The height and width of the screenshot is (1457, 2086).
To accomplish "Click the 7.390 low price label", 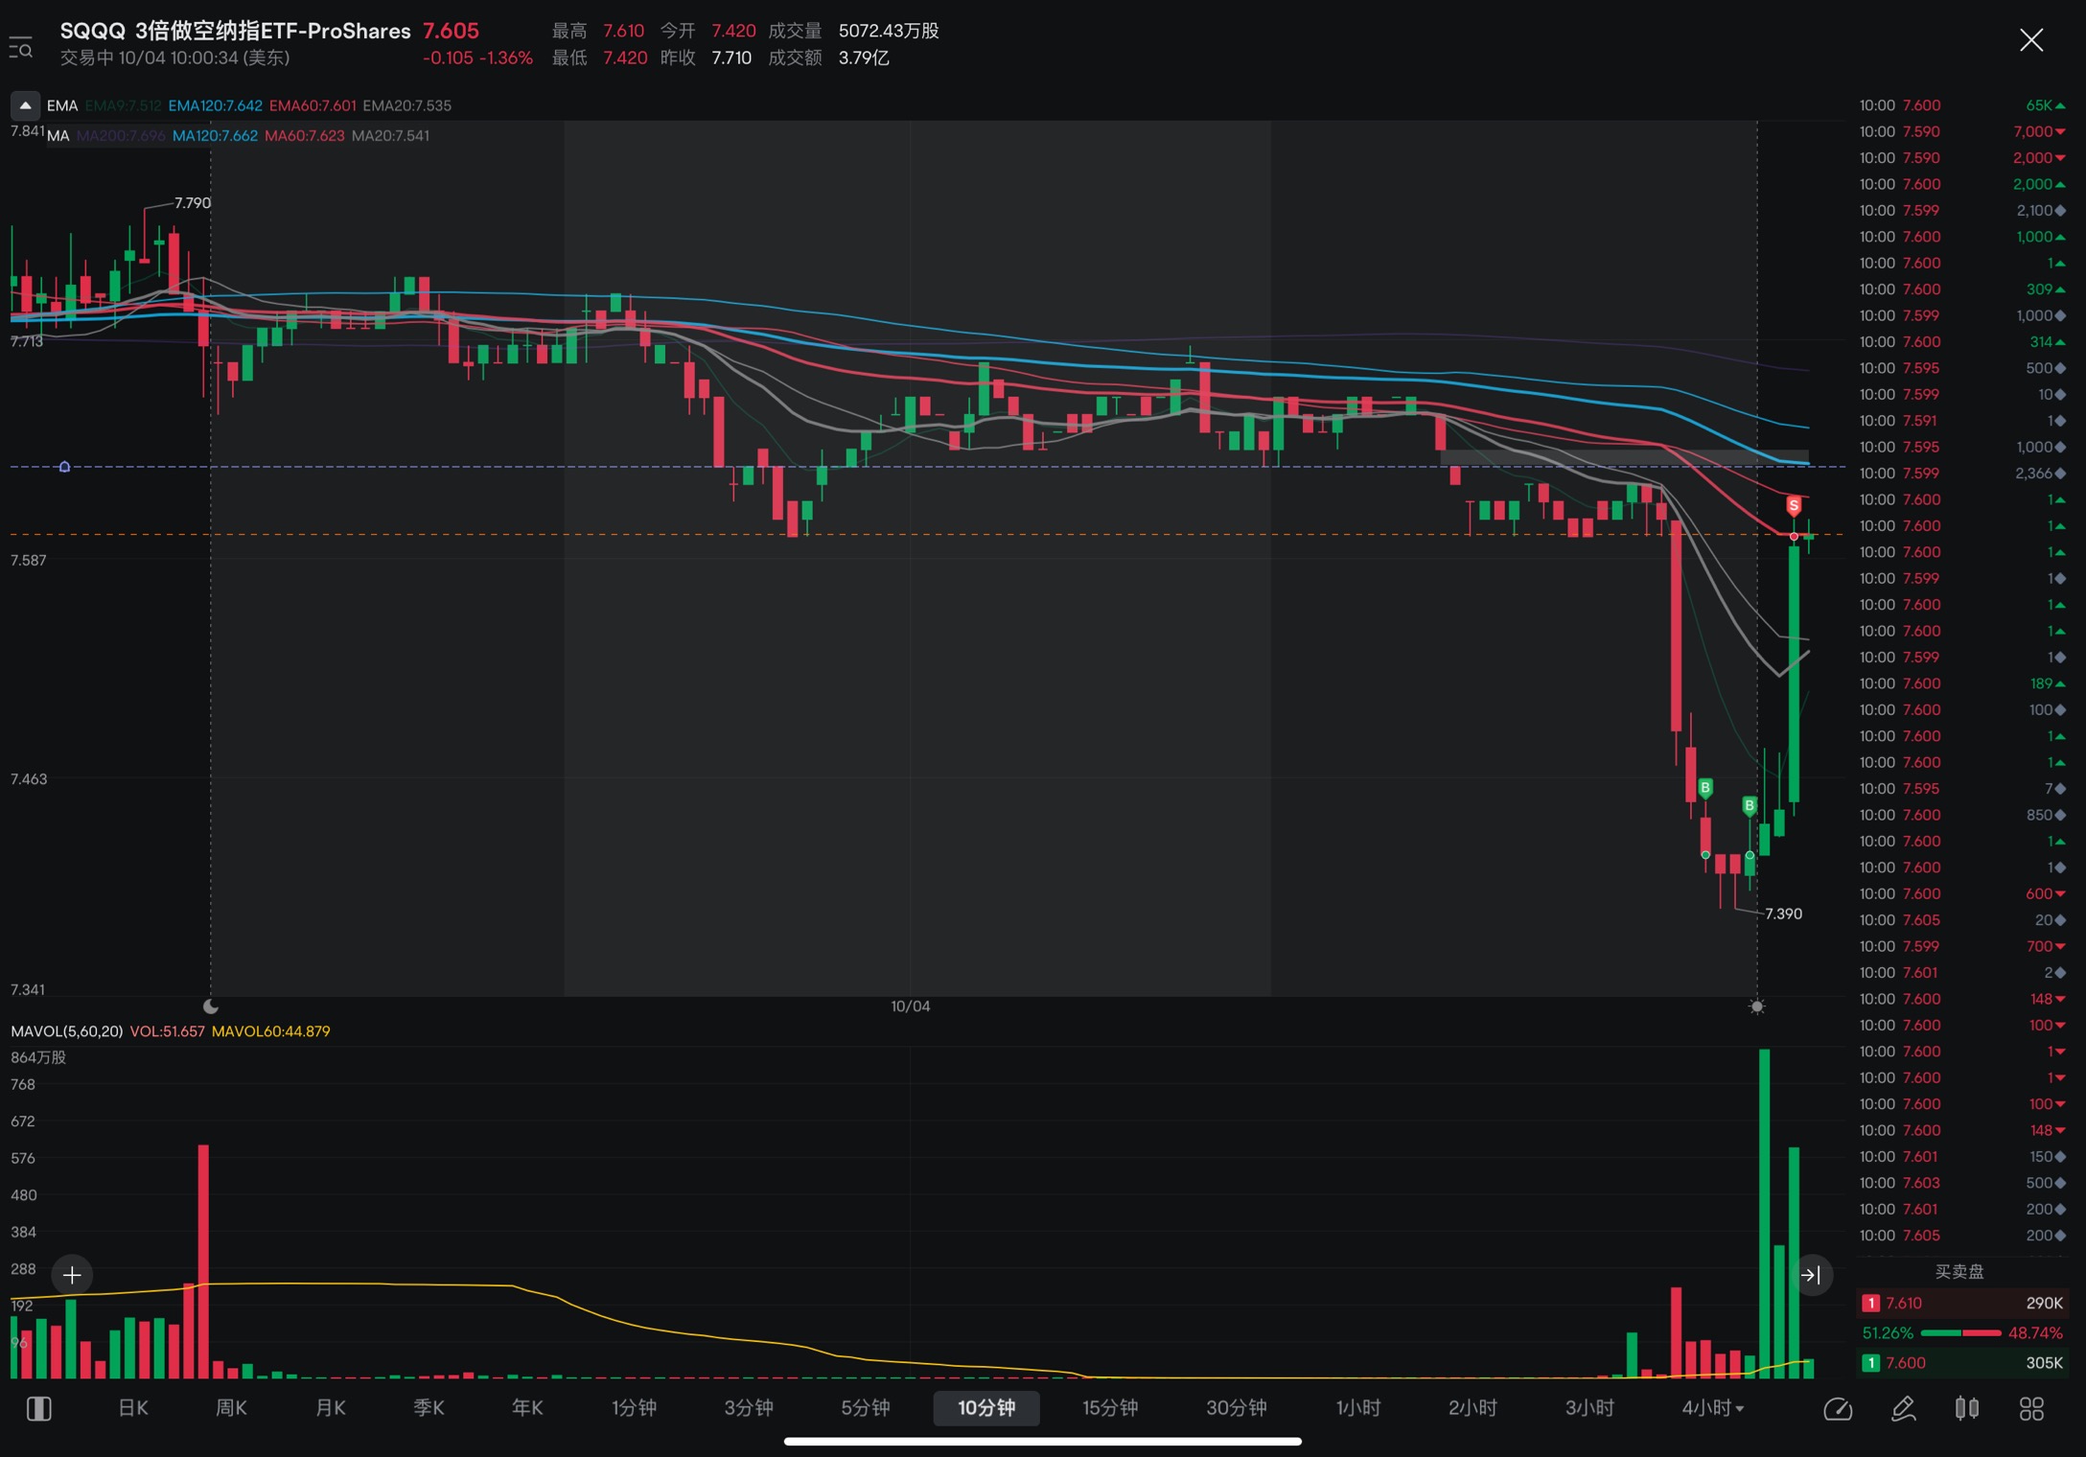I will [1783, 914].
